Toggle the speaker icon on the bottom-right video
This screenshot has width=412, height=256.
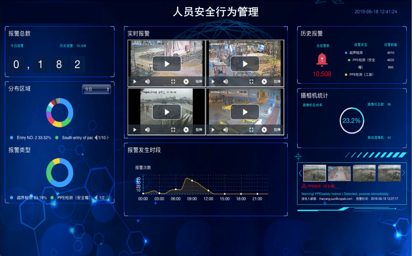[226, 129]
